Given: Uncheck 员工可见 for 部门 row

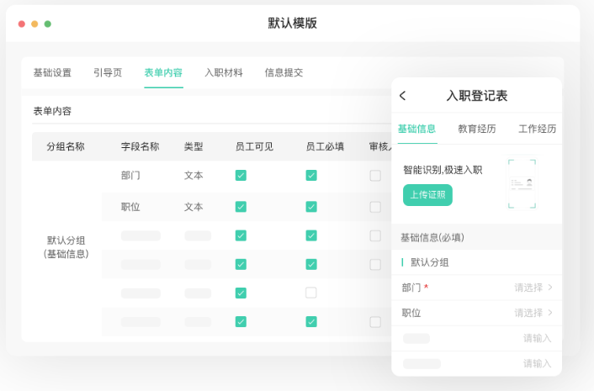Looking at the screenshot, I should pyautogui.click(x=241, y=176).
